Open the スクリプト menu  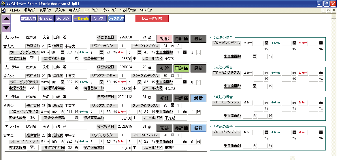(x=109, y=10)
